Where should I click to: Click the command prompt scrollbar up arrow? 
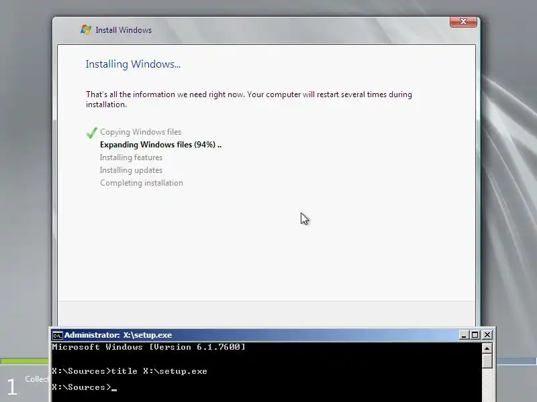point(487,348)
